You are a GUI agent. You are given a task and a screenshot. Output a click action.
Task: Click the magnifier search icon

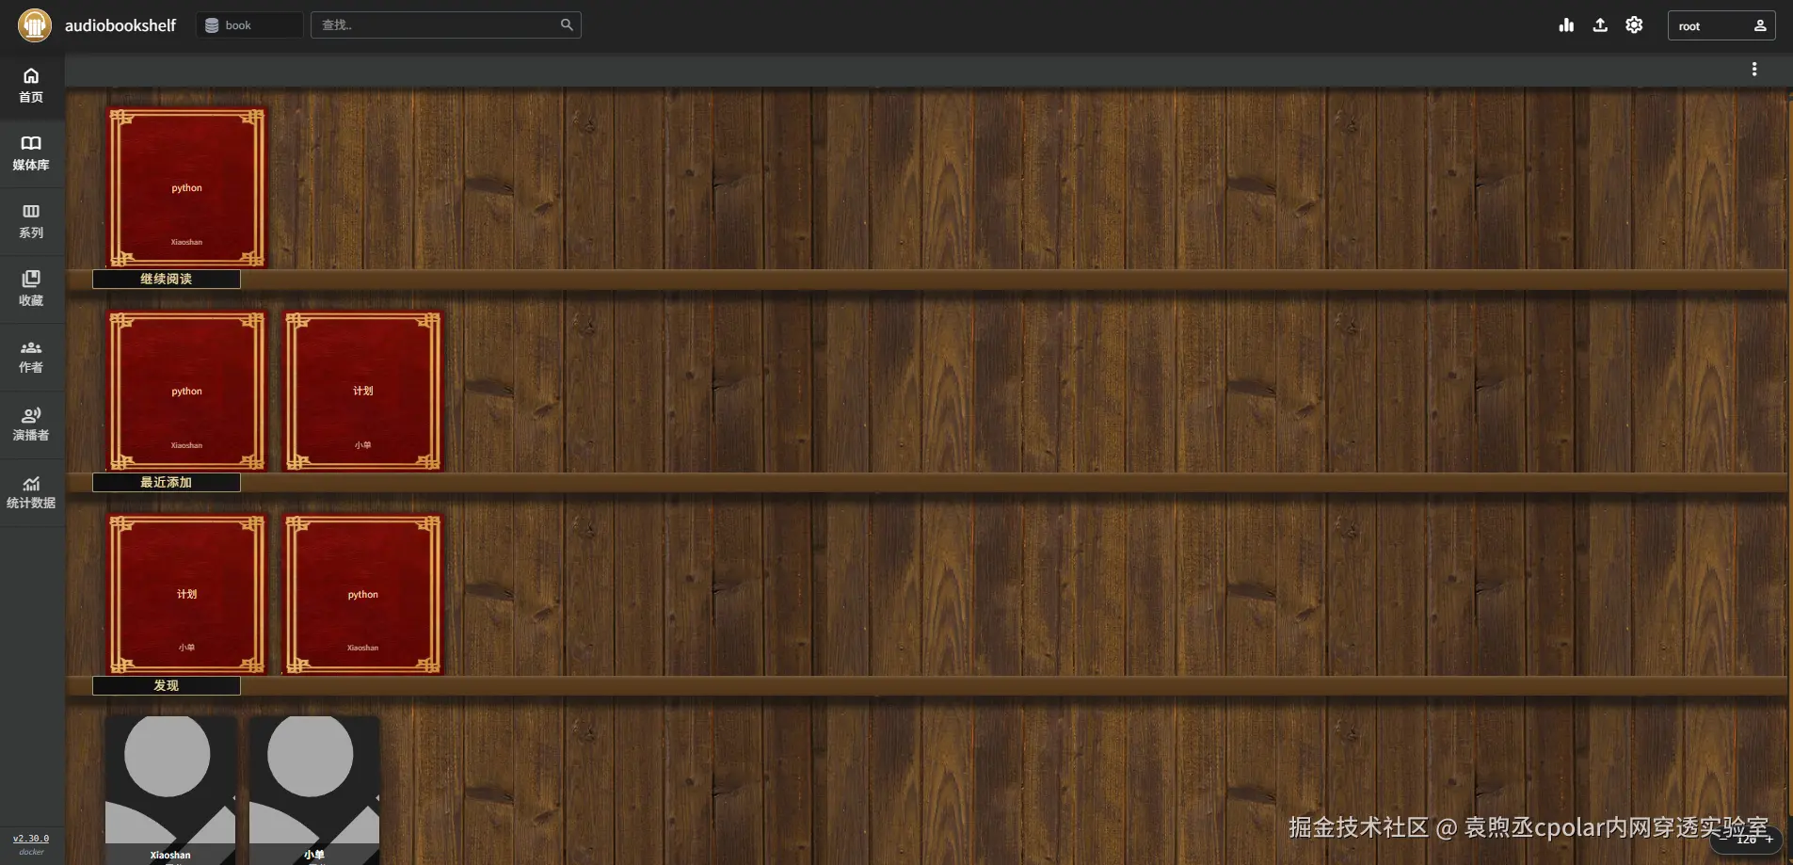pos(567,25)
